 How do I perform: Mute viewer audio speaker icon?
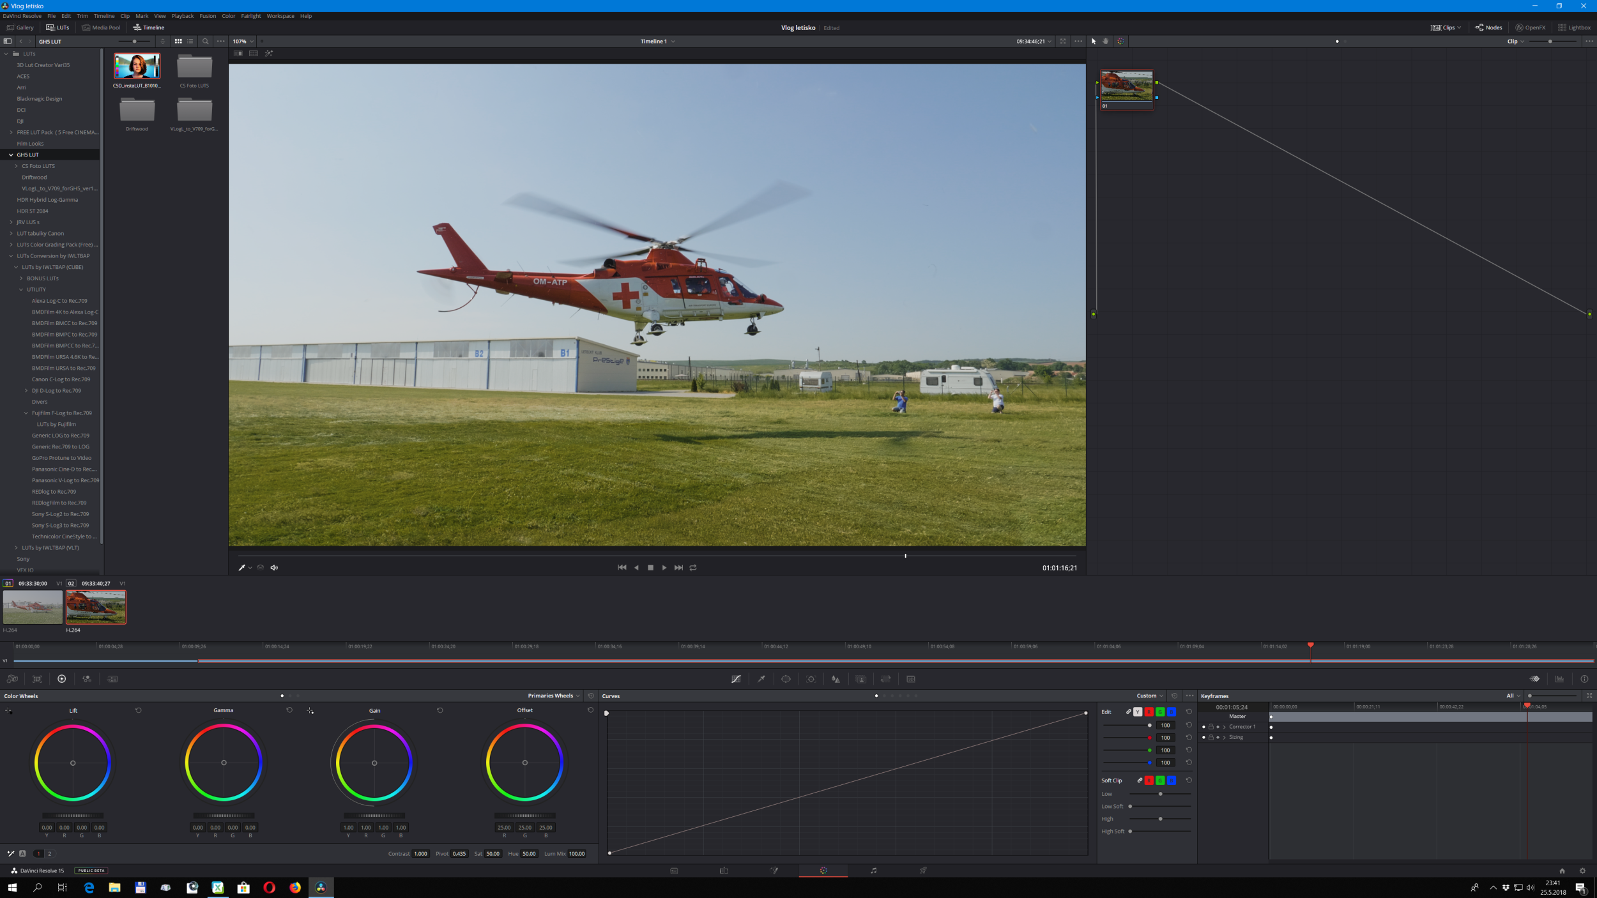274,567
